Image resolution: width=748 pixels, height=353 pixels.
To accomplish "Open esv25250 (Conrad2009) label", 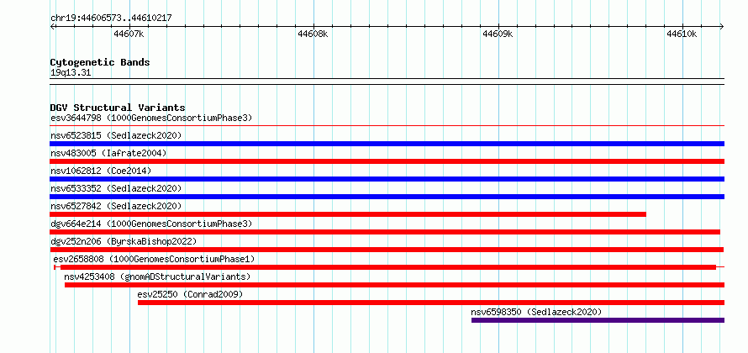I will [190, 294].
